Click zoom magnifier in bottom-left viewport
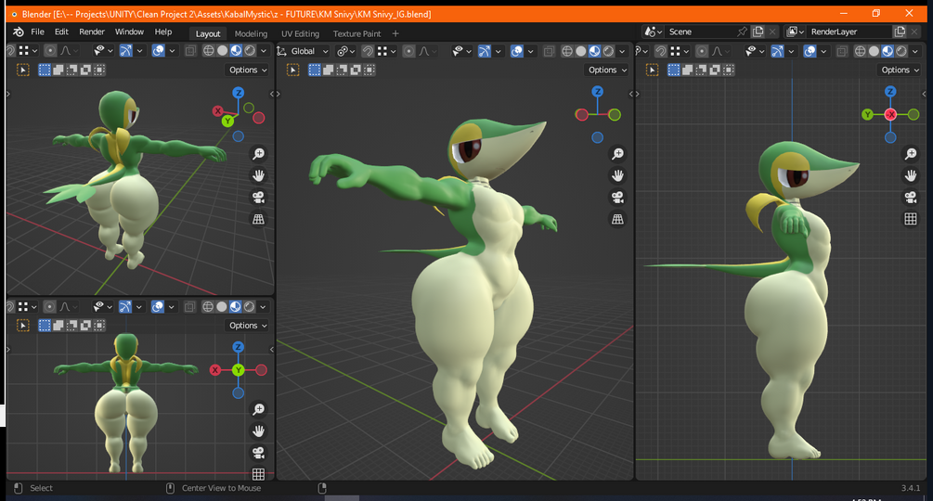Screen dimensions: 933x501 [x=258, y=409]
